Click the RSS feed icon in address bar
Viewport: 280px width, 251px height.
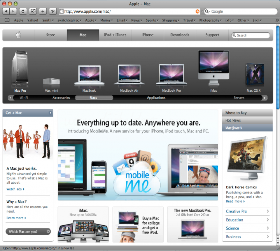(x=198, y=11)
